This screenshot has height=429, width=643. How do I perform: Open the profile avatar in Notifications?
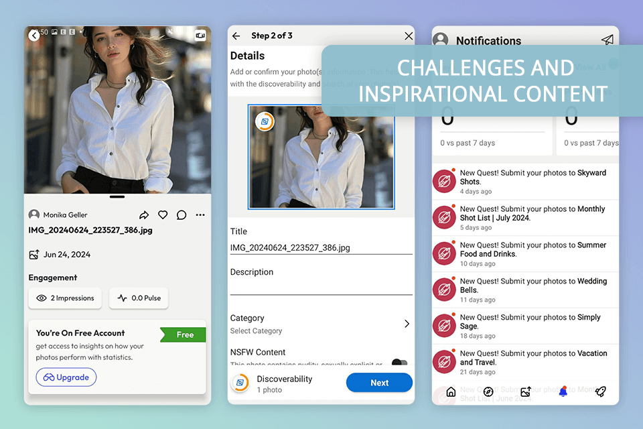441,40
